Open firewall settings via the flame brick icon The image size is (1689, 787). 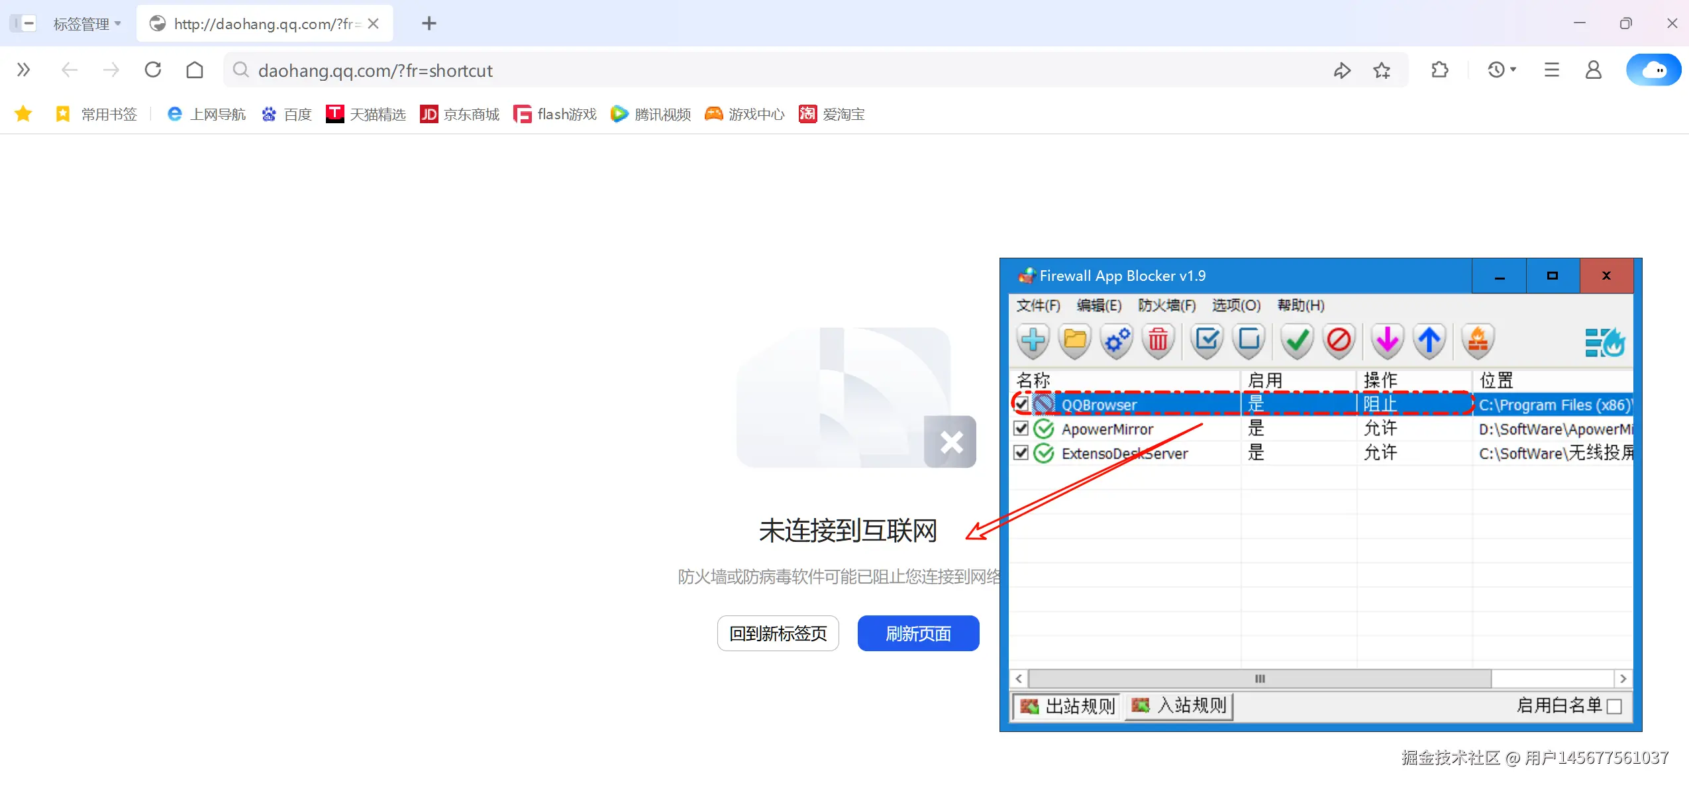[x=1478, y=341]
